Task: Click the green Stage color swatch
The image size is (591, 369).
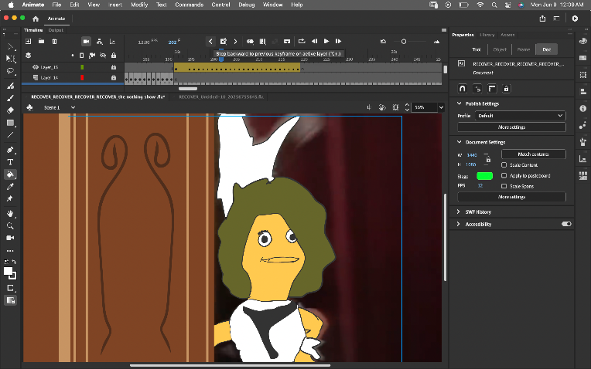Action: point(484,176)
